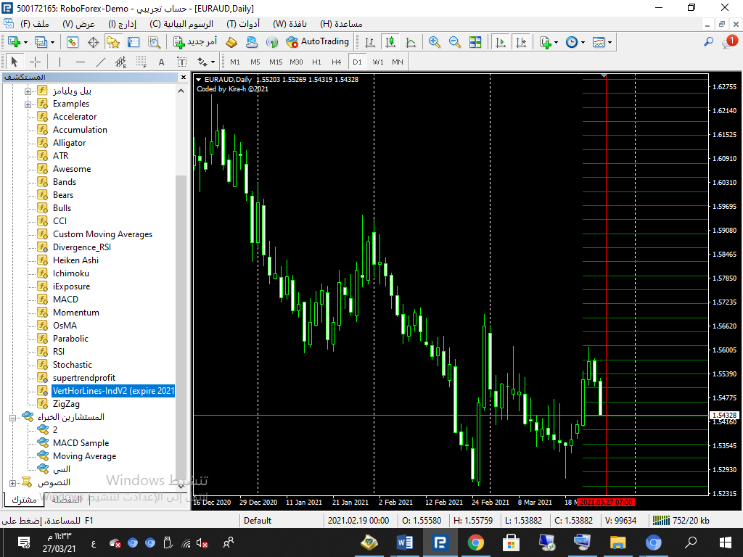Viewport: 743px width, 557px height.
Task: Open the أدوات (T) menu
Action: pyautogui.click(x=243, y=23)
